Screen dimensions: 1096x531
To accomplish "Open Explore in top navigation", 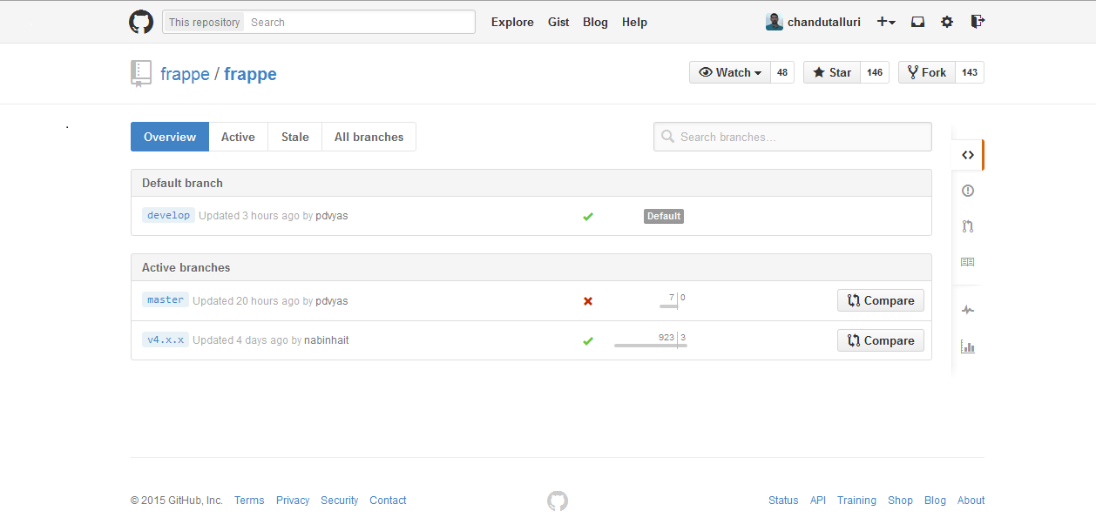I will pos(512,22).
